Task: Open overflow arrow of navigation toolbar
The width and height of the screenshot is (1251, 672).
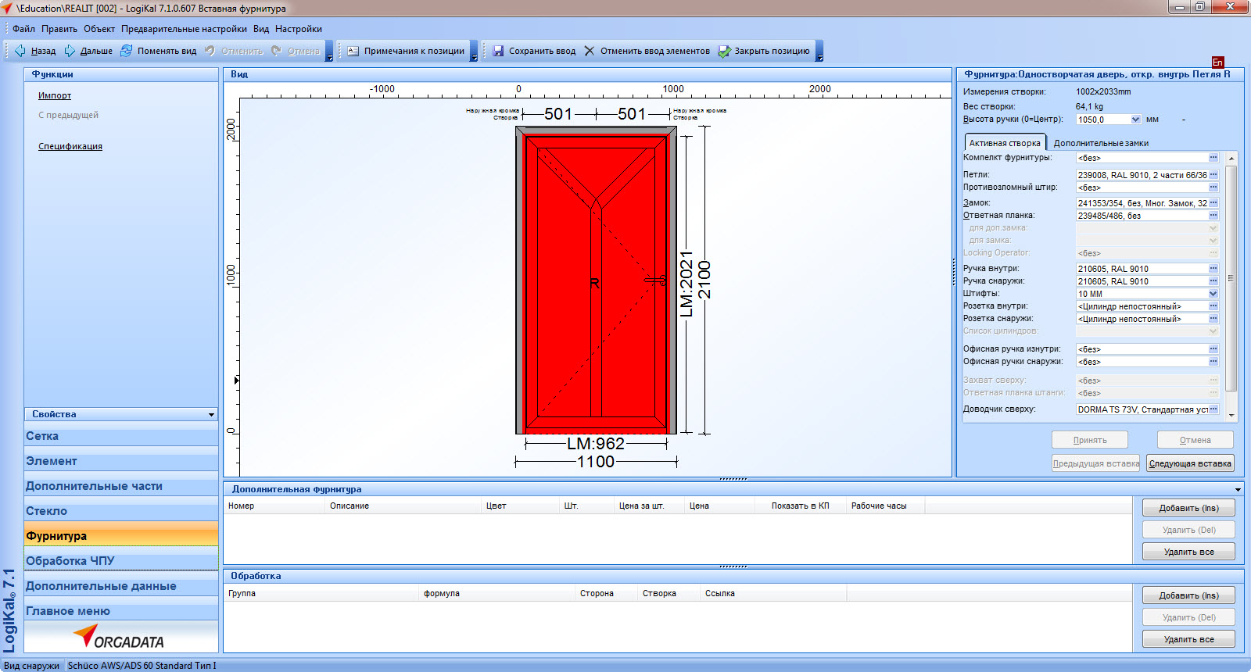Action: 329,52
